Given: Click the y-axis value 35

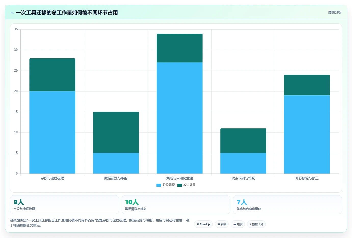Looking at the screenshot, I should point(16,29).
